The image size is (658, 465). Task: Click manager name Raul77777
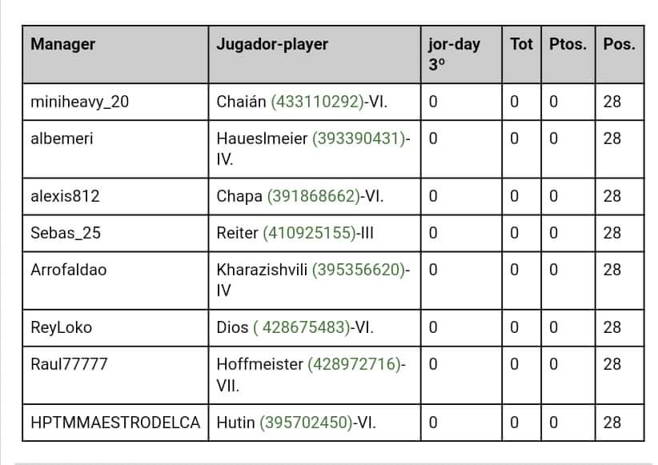(69, 364)
